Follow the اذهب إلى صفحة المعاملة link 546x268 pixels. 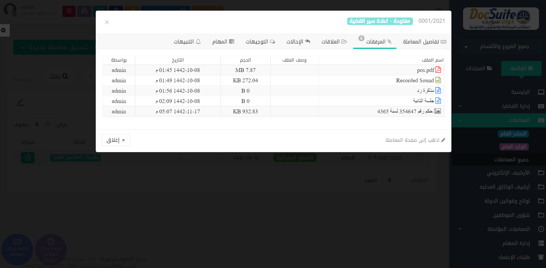(415, 140)
